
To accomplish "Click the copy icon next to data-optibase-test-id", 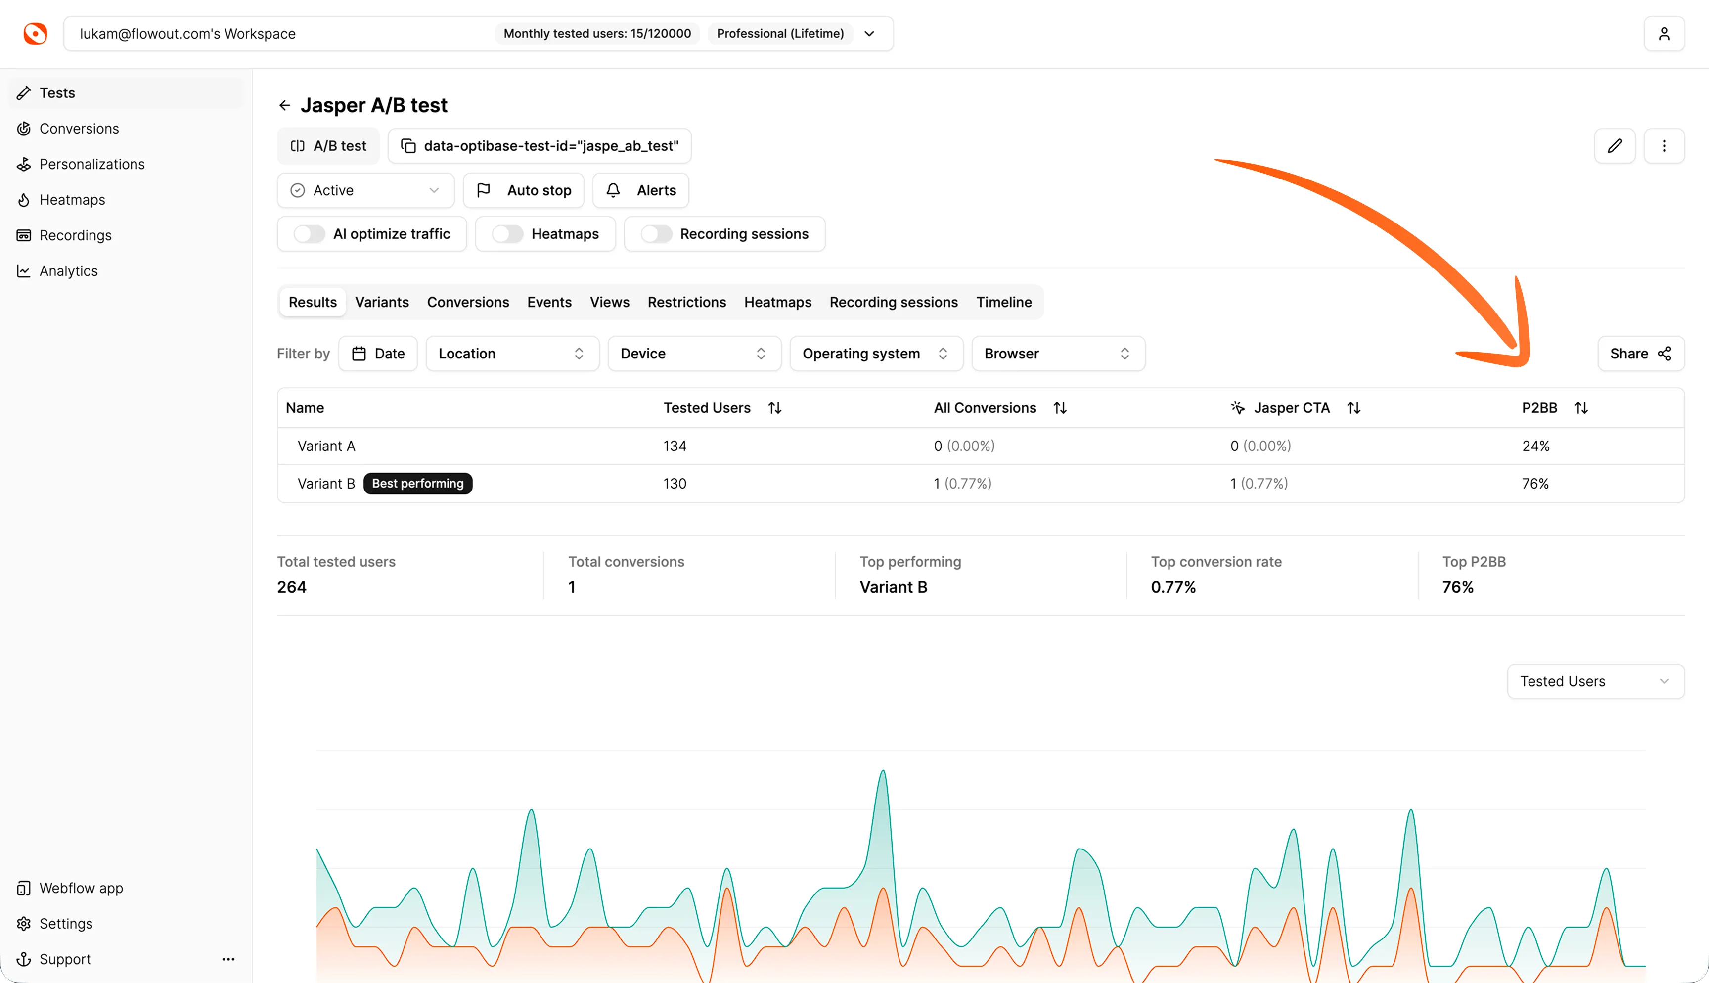I will pyautogui.click(x=408, y=146).
